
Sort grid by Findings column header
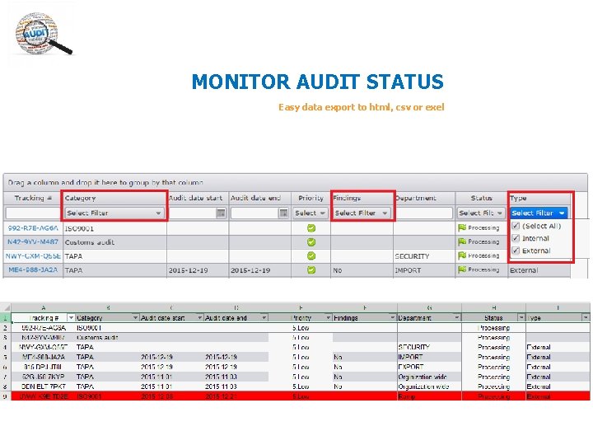(362, 198)
